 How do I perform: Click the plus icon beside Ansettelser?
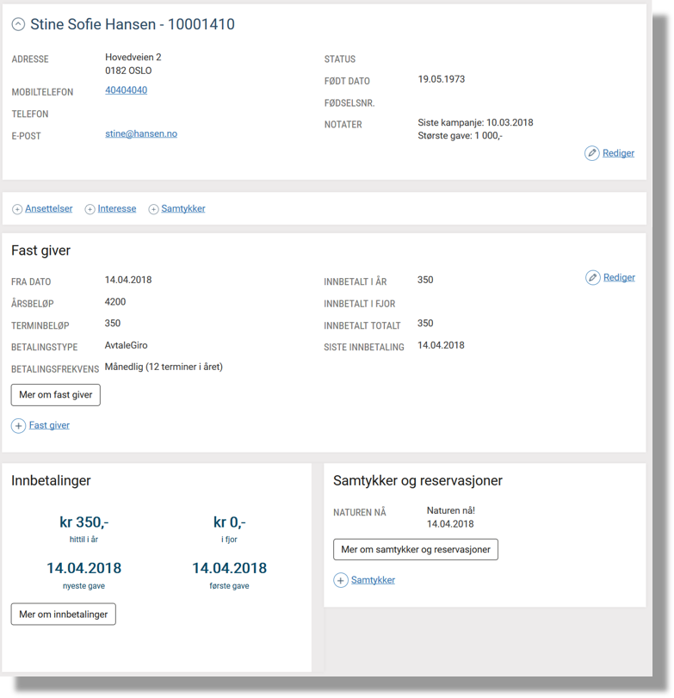[17, 209]
